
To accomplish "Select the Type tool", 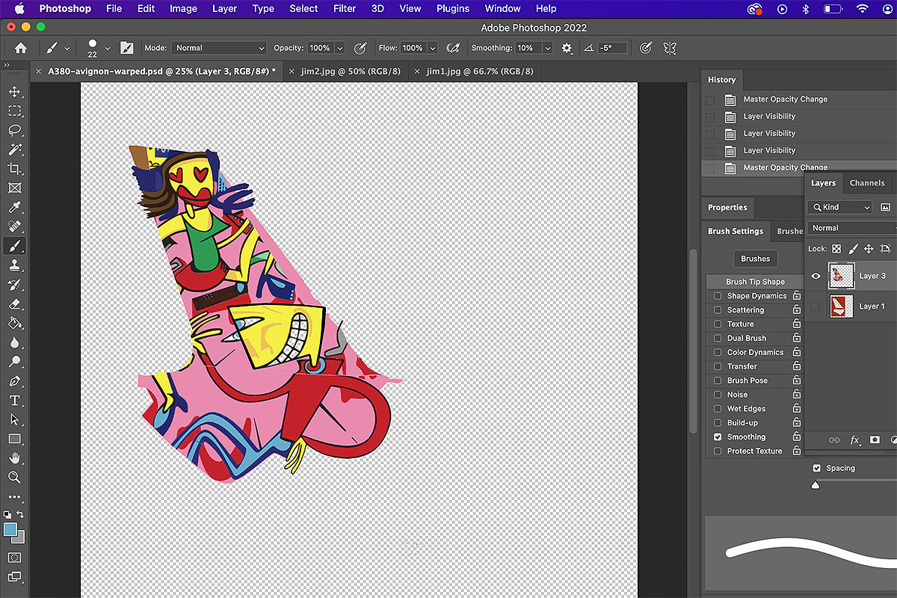I will pos(14,401).
